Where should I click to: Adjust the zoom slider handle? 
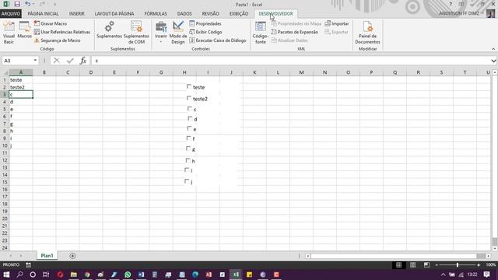click(x=458, y=264)
